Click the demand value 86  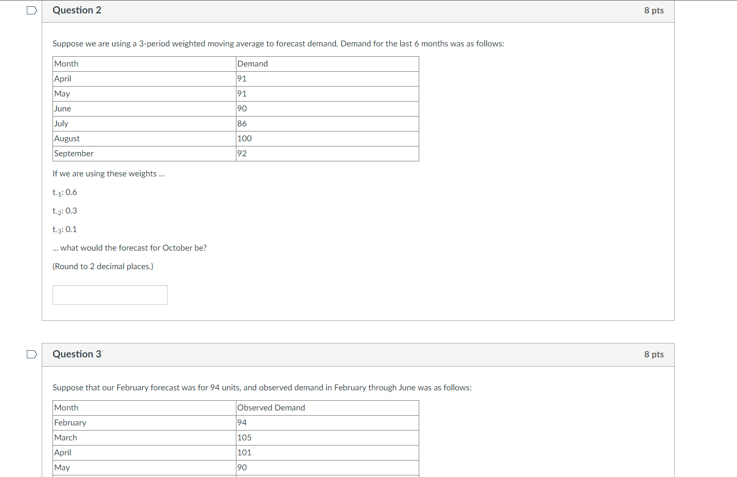pyautogui.click(x=242, y=124)
